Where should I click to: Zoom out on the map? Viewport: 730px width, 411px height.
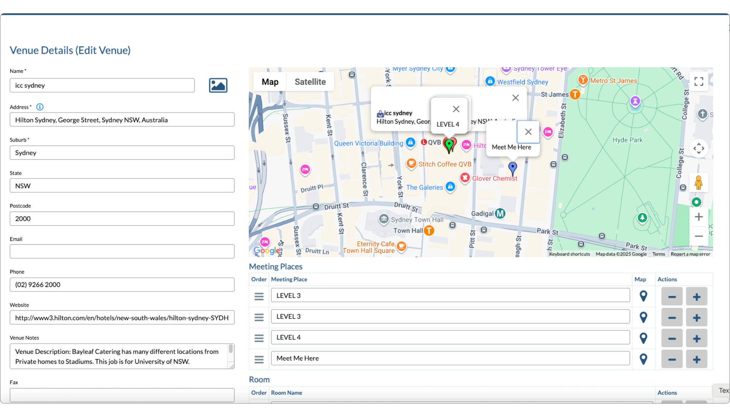[x=698, y=236]
